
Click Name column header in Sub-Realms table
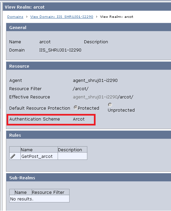(23, 192)
